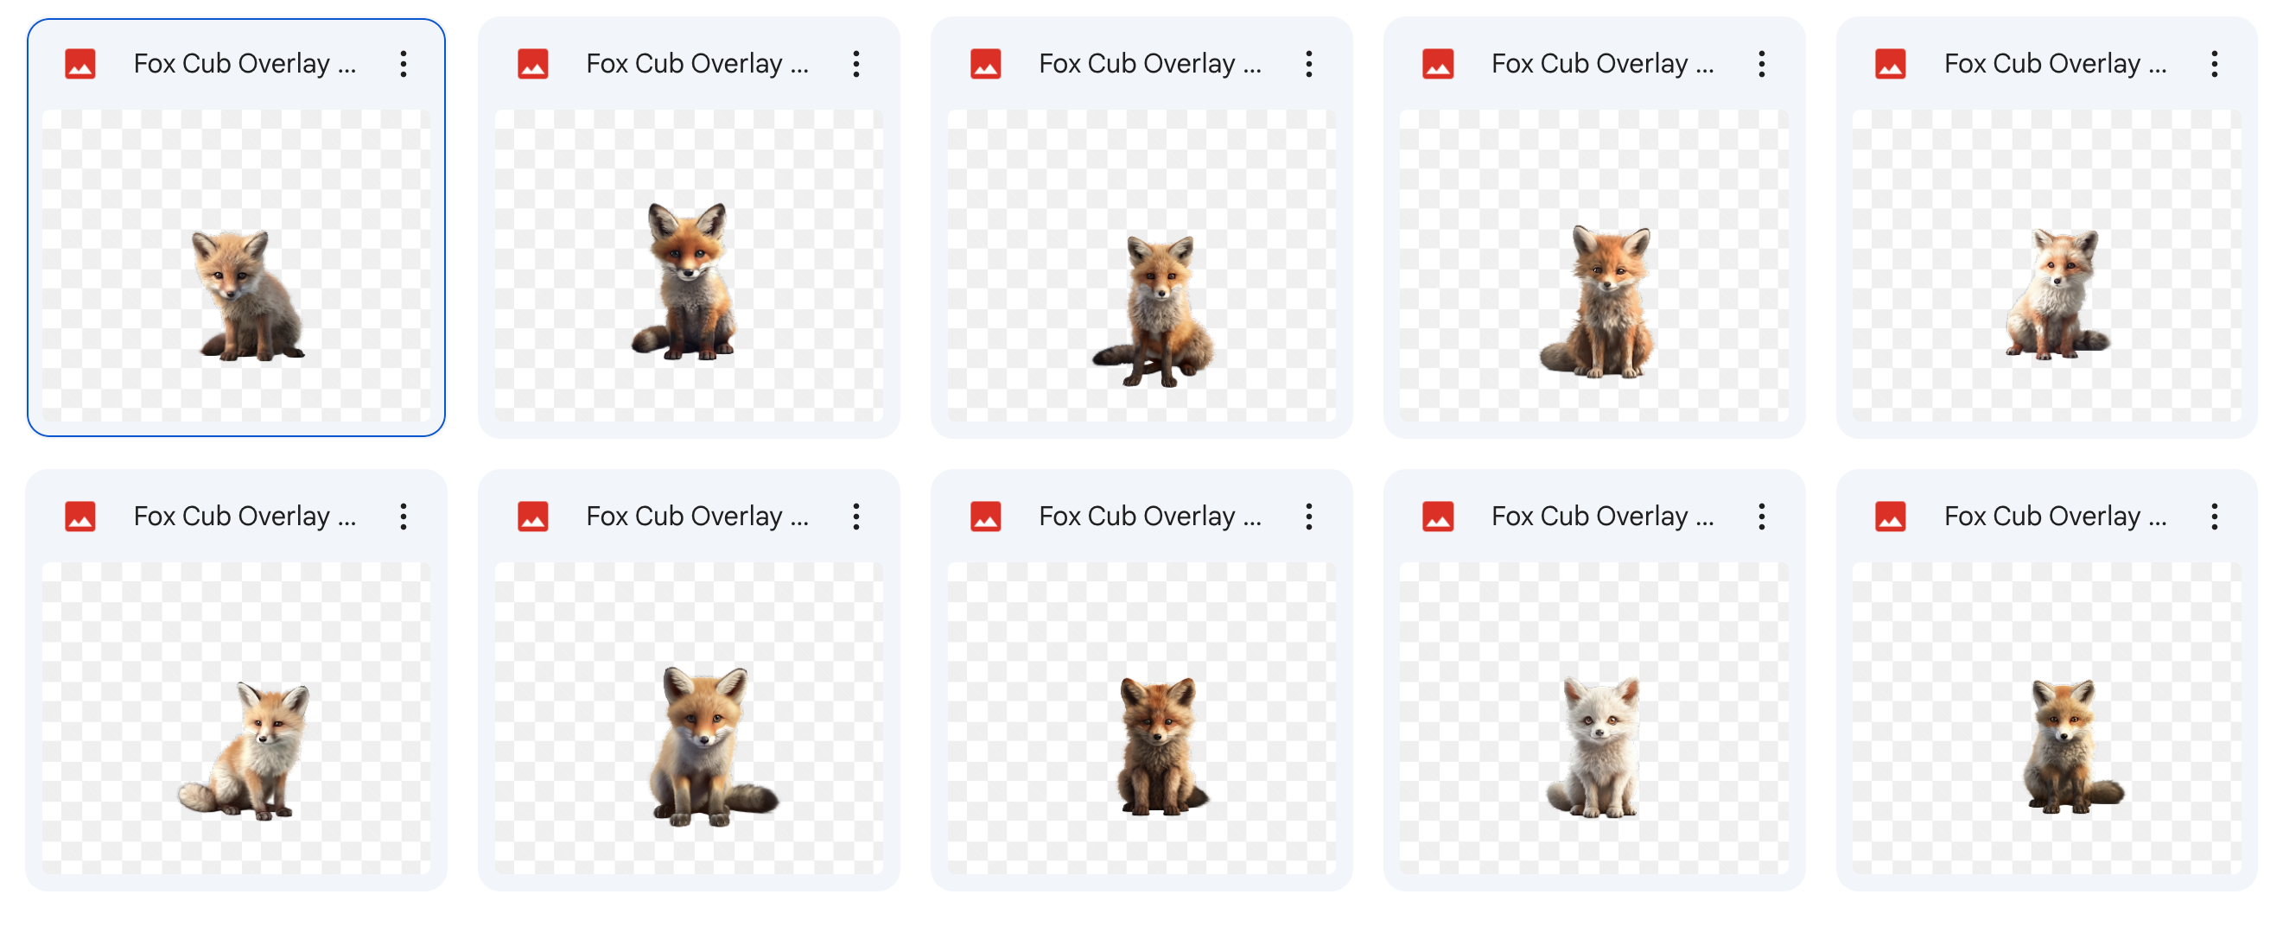Open three-dot menu on top row's fourth file
The image size is (2283, 926).
1761,64
